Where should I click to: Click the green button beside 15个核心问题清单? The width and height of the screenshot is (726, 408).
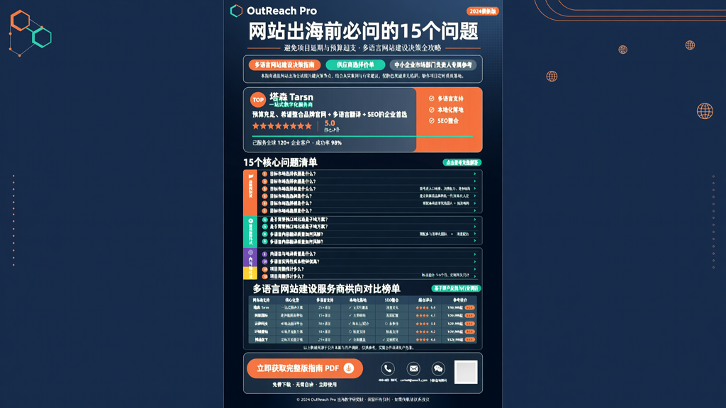tap(462, 162)
